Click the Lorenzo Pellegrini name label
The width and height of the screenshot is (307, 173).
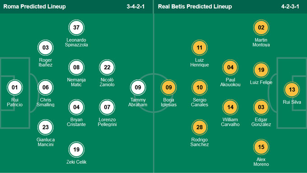107,122
